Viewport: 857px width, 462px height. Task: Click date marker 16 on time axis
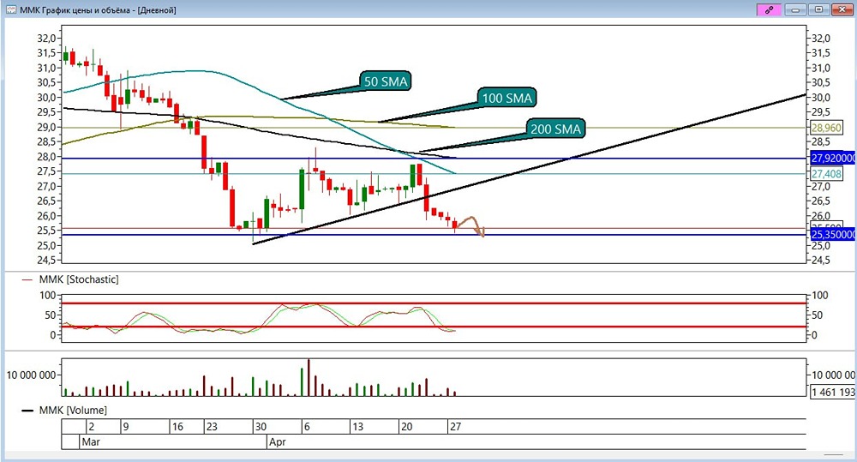(x=177, y=427)
